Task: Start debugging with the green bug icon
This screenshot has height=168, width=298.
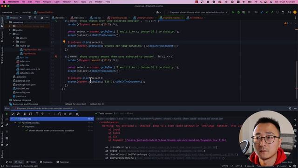Action: point(238,12)
